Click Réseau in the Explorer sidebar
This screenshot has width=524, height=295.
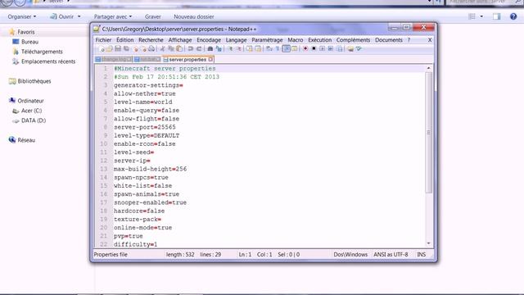pos(26,140)
